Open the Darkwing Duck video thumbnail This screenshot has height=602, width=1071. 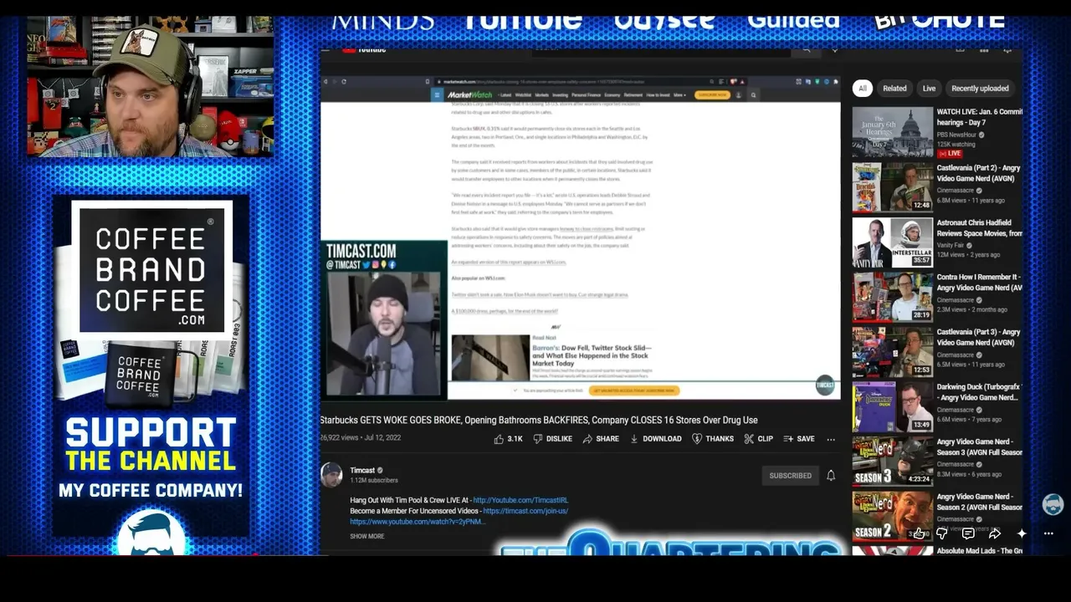tap(893, 407)
